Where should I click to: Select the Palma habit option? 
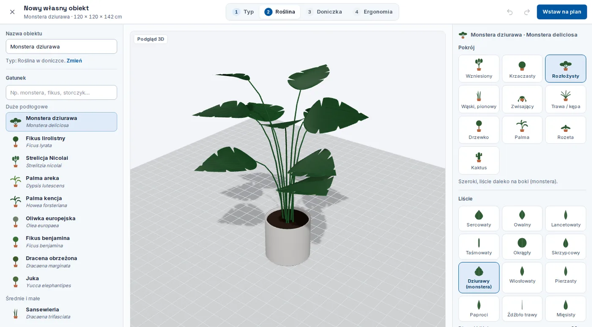tap(522, 130)
